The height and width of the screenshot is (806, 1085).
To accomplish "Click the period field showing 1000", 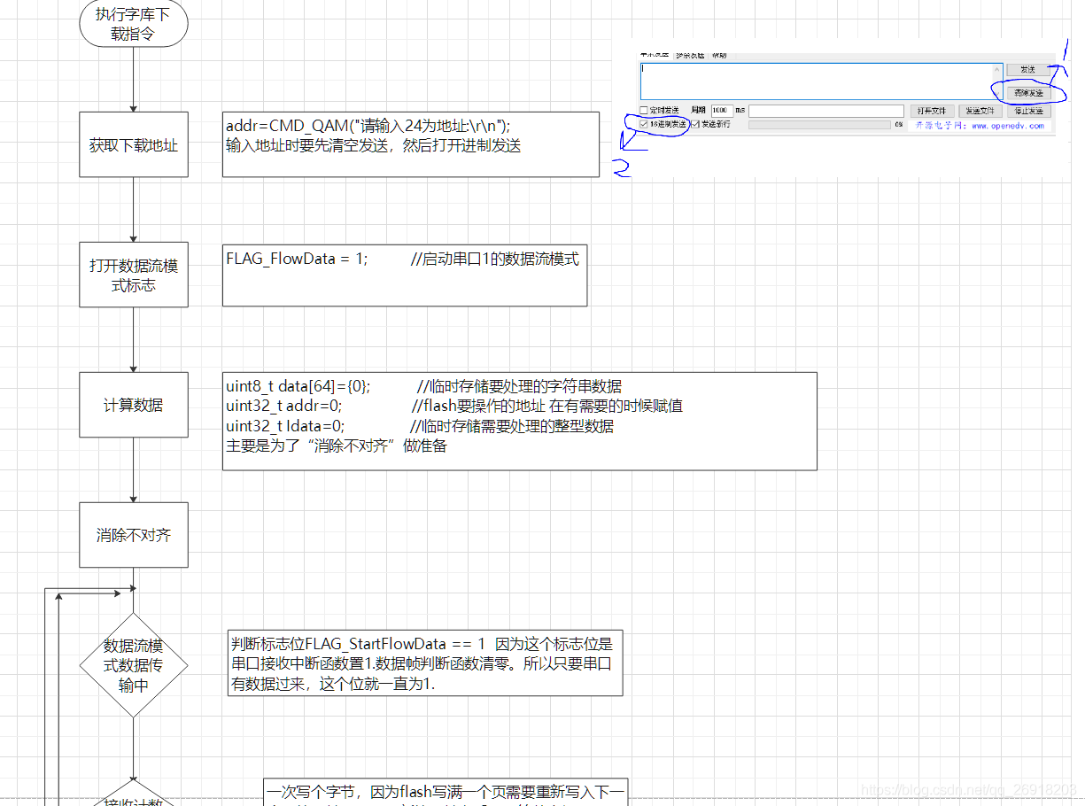I will (x=723, y=111).
